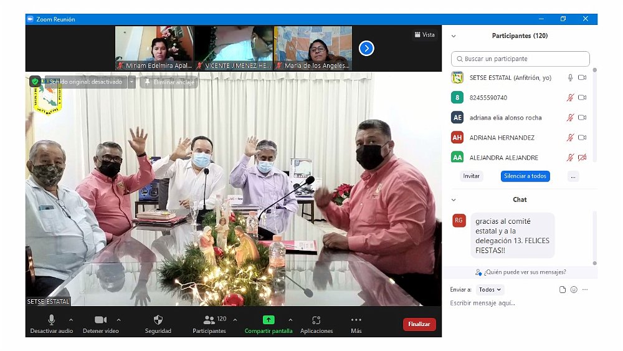The width and height of the screenshot is (623, 351).
Task: Expand the audio options arrow next to microphone
Action: coord(70,320)
